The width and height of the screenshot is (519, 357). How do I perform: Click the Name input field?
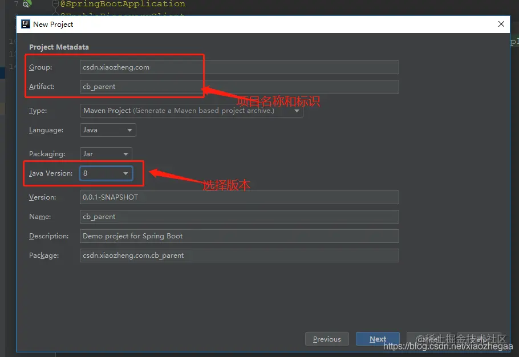click(x=239, y=217)
